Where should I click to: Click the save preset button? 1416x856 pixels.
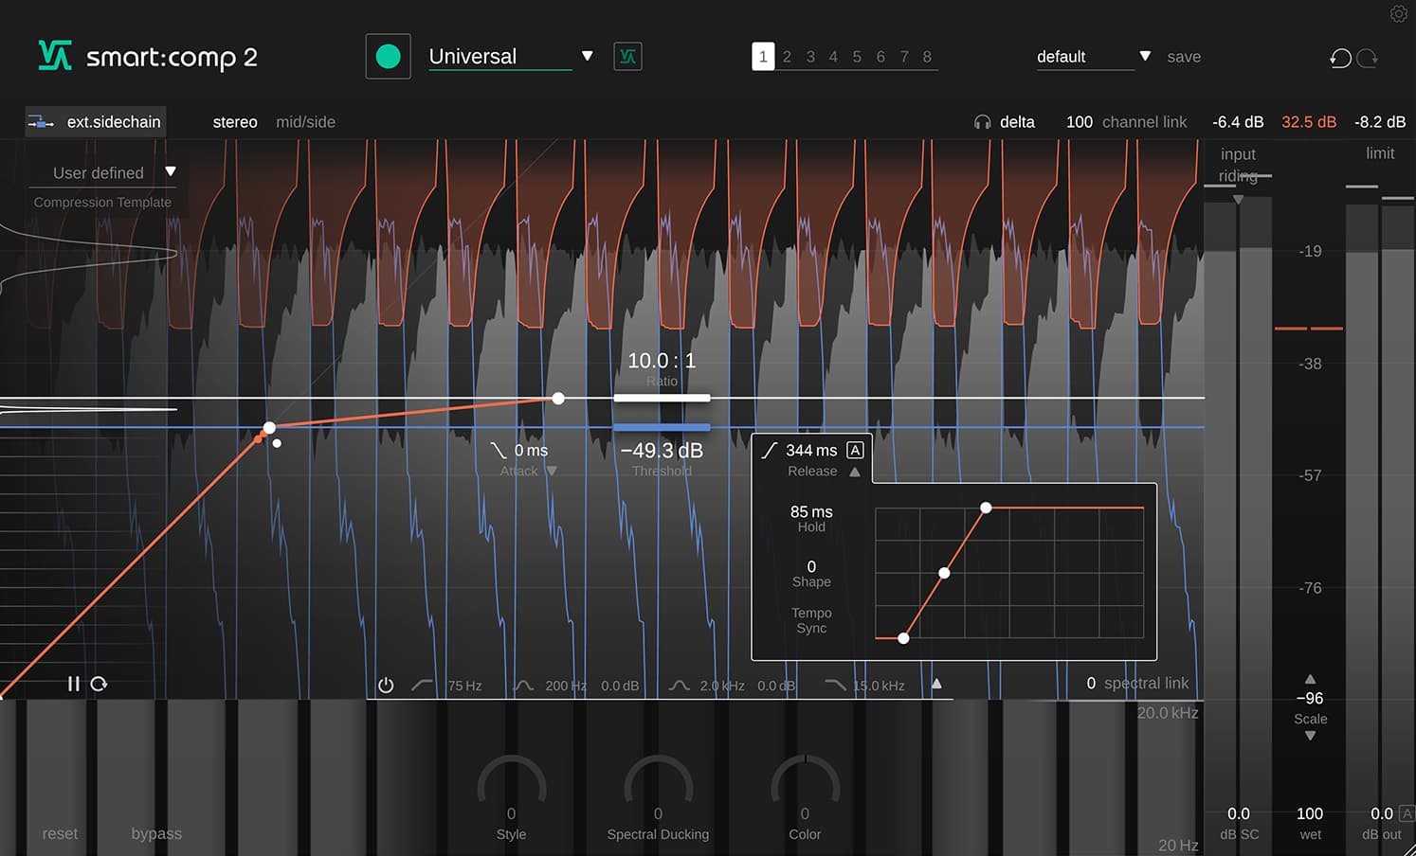tap(1184, 57)
